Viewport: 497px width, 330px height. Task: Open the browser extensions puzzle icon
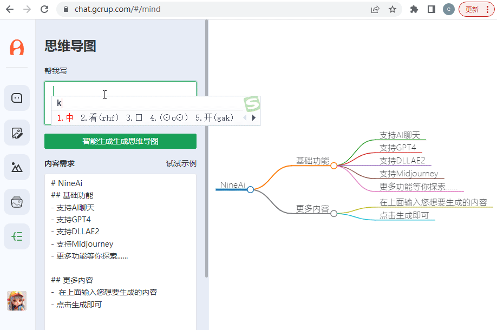[x=414, y=9]
